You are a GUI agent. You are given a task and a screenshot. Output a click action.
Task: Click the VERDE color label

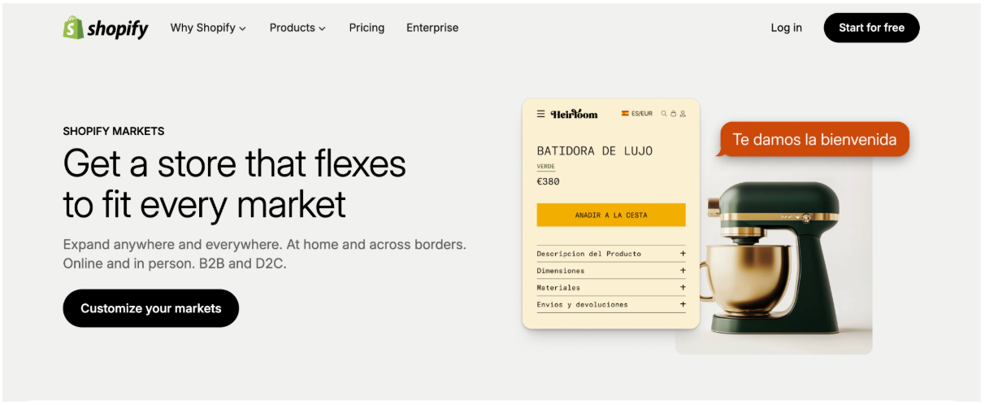click(545, 167)
